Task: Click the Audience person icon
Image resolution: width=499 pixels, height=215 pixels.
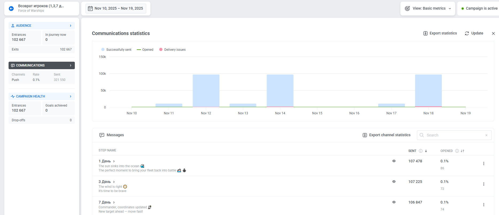Action: click(x=13, y=26)
